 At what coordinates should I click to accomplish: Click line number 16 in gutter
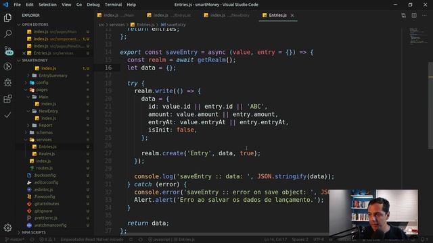click(x=108, y=67)
